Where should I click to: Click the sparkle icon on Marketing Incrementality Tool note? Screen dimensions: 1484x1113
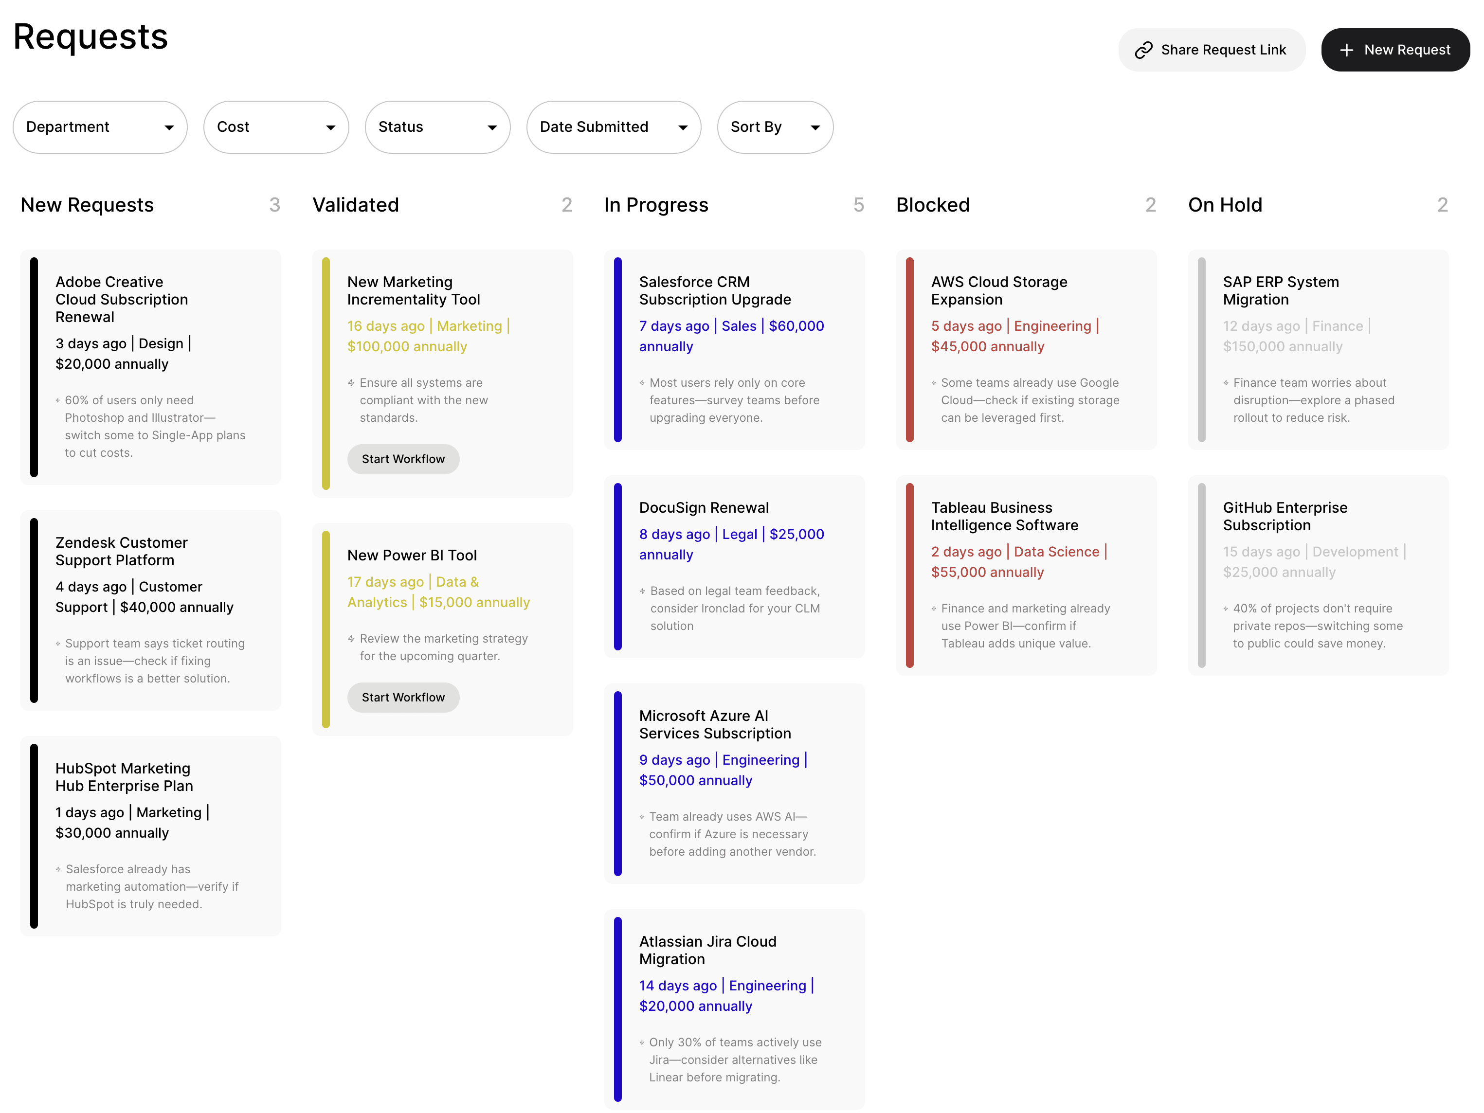[x=351, y=383]
